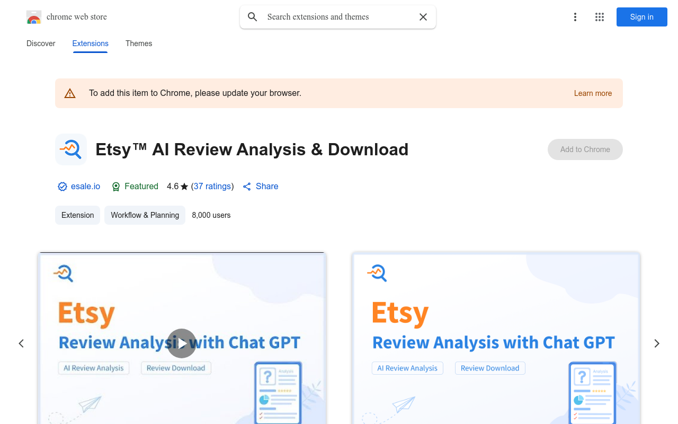Open the three-dot more options menu
The width and height of the screenshot is (678, 424).
tap(575, 17)
